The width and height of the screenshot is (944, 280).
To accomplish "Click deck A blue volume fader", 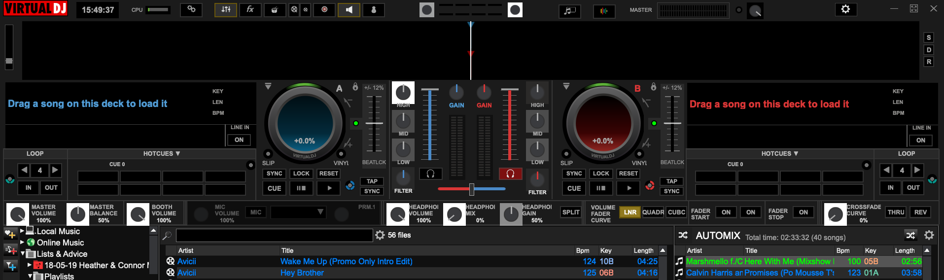I will 430,125.
